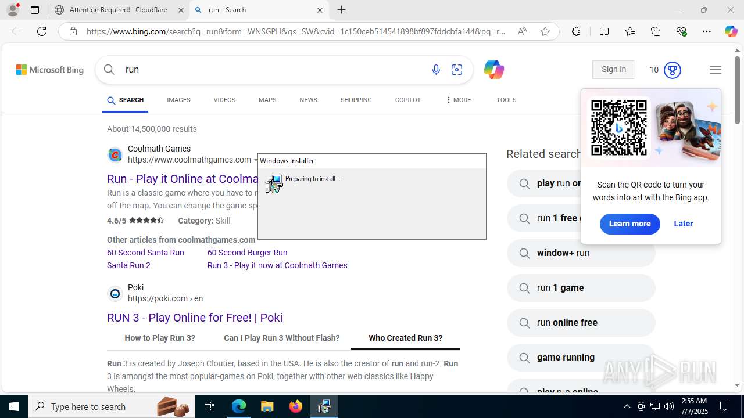Open Browser essentials icon
744x418 pixels.
pyautogui.click(x=681, y=31)
